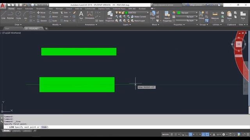Select the Line drawing tool
The width and height of the screenshot is (250, 140).
click(x=4, y=15)
